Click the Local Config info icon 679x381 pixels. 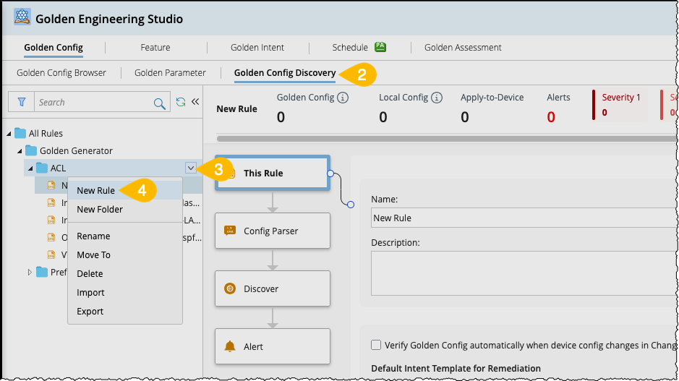coord(437,98)
